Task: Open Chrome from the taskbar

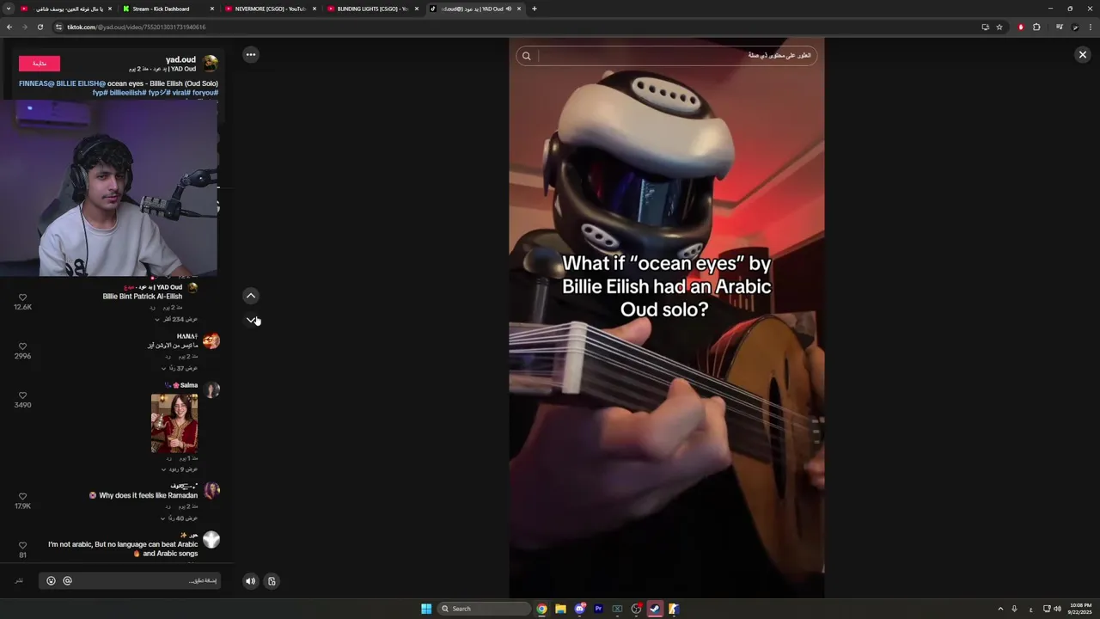Action: 541,609
